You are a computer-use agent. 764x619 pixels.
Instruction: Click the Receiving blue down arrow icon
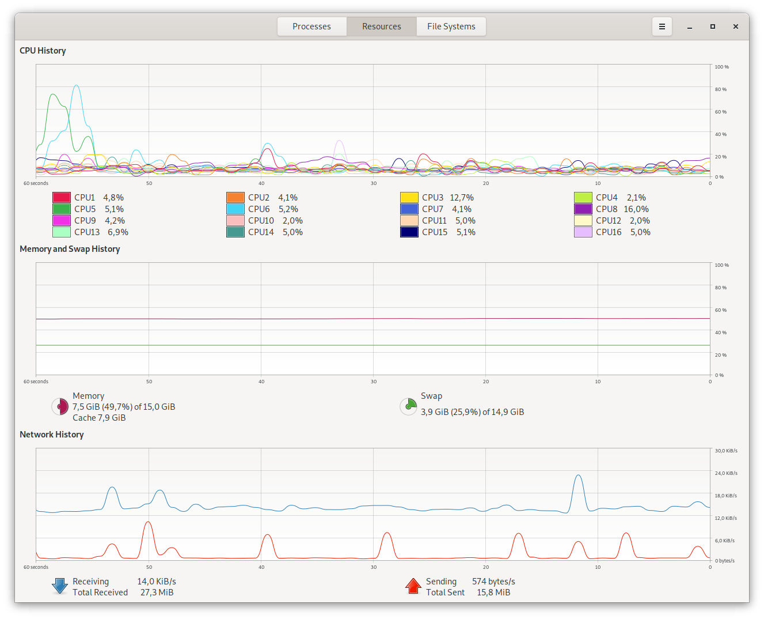point(60,587)
